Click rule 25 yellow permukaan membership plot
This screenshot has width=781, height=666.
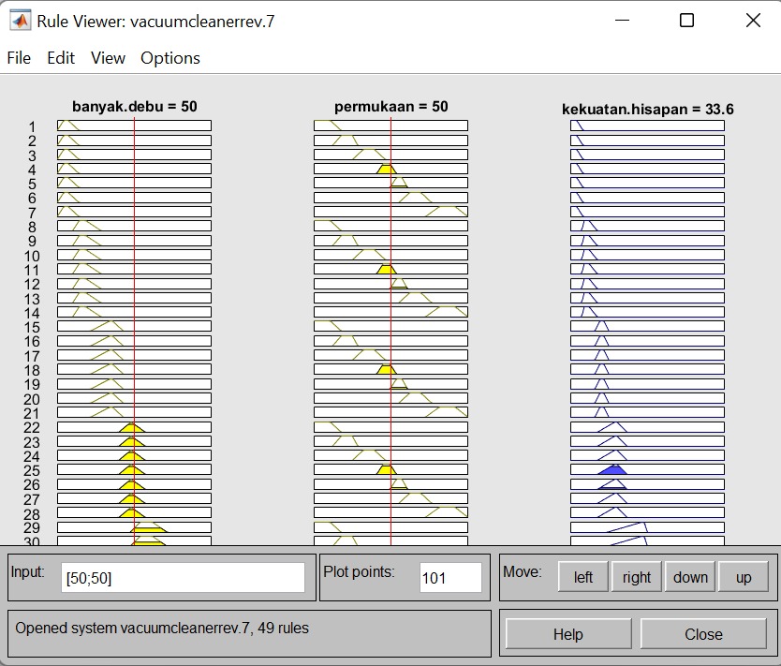391,469
